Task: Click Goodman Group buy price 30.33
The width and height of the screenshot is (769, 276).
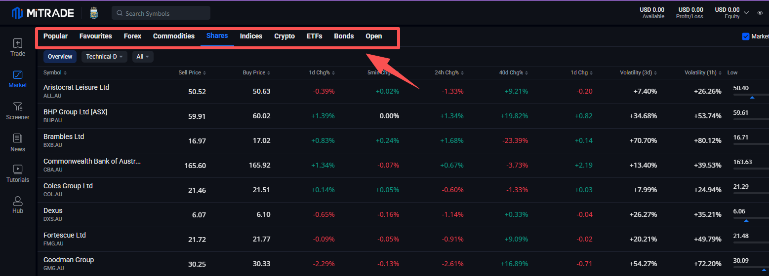Action: click(261, 264)
